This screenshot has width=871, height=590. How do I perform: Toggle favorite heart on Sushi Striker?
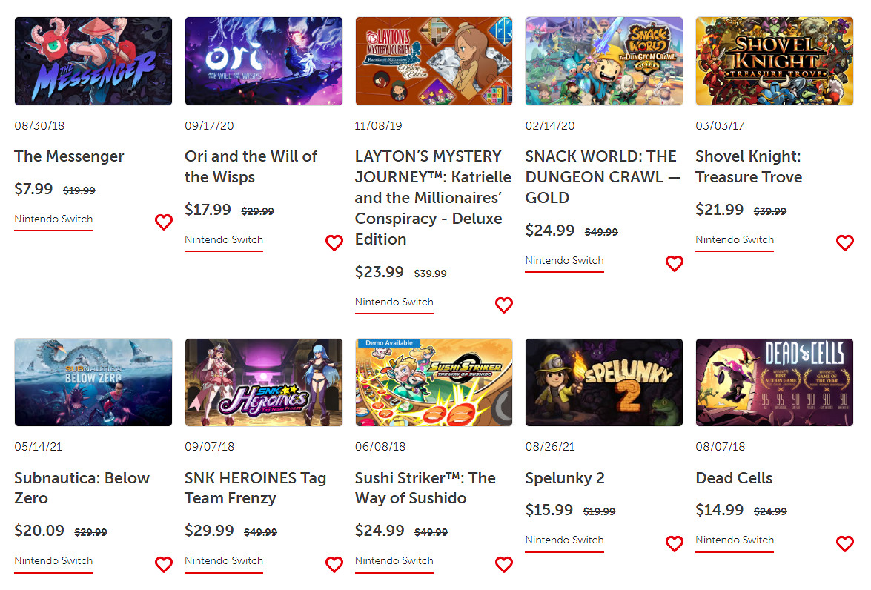click(504, 564)
